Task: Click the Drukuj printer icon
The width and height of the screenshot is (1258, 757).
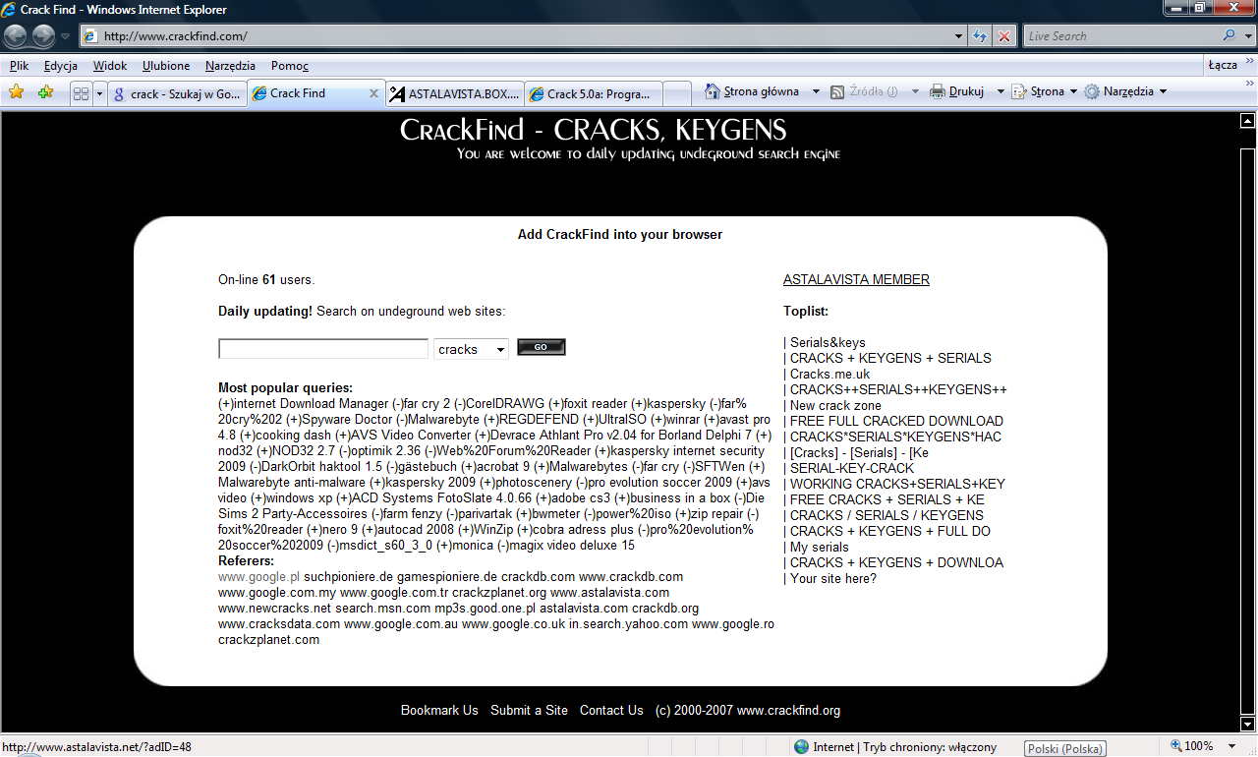Action: tap(938, 91)
